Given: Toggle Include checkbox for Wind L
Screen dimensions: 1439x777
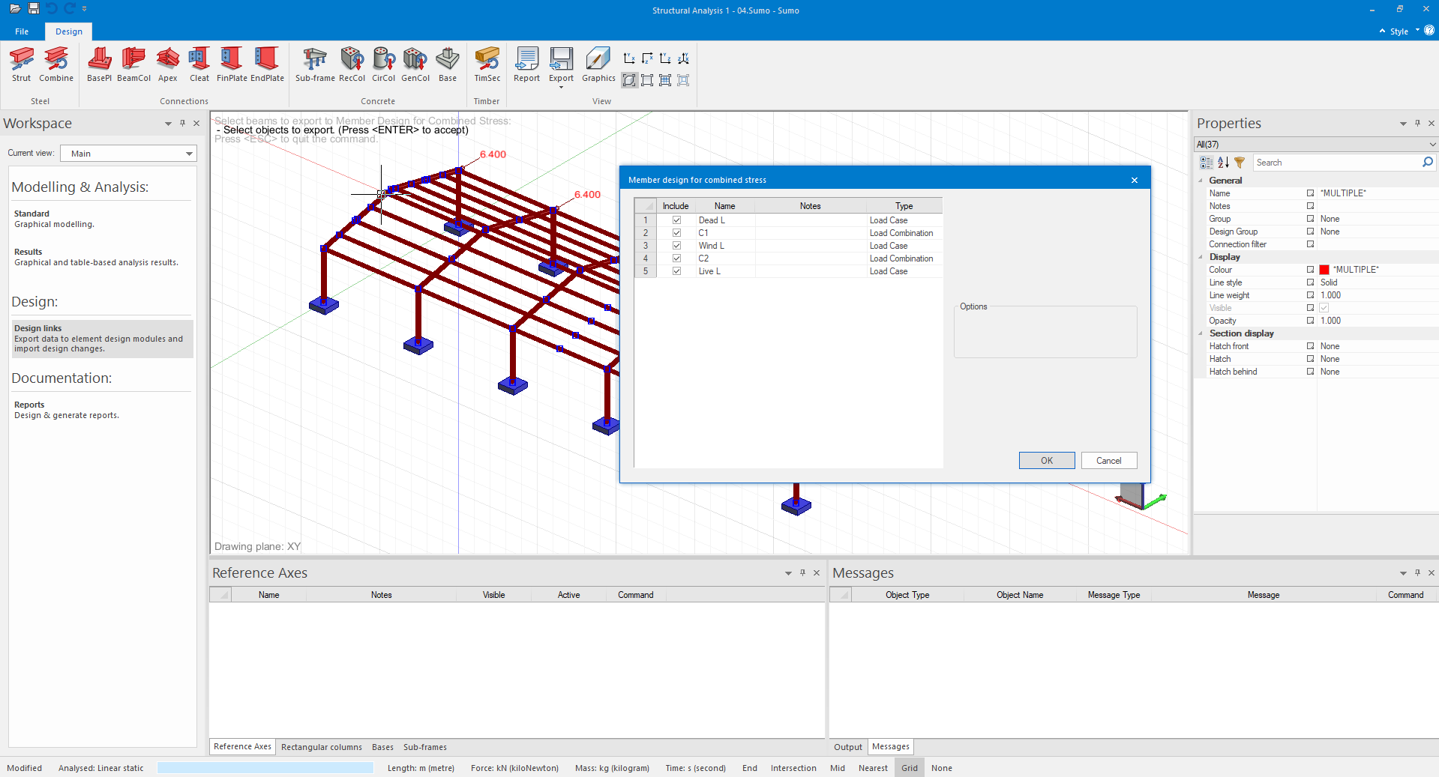Looking at the screenshot, I should [676, 246].
